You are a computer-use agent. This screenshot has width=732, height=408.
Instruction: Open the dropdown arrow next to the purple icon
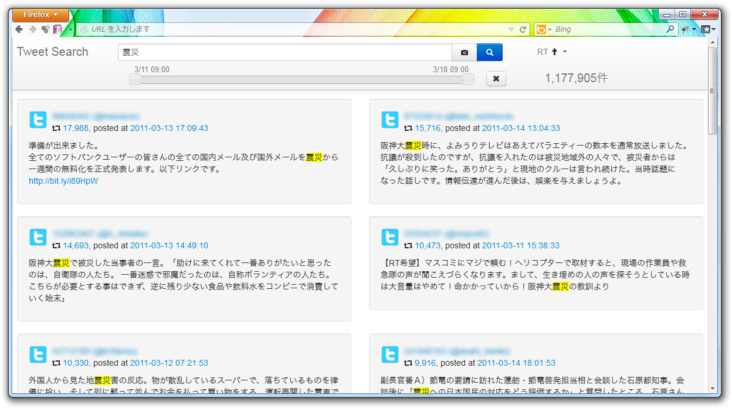click(x=70, y=29)
